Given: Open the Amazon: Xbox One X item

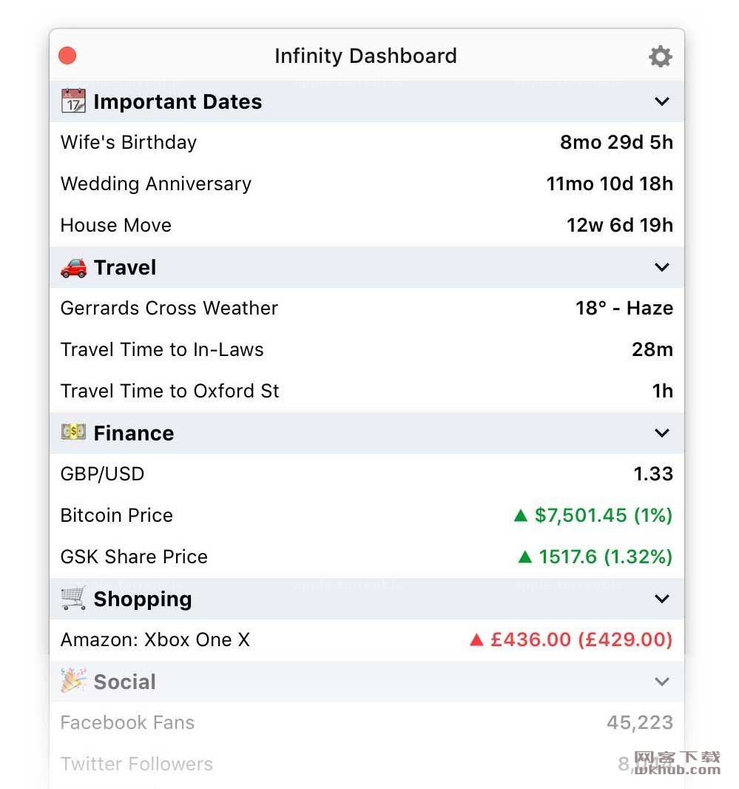Looking at the screenshot, I should (x=367, y=639).
